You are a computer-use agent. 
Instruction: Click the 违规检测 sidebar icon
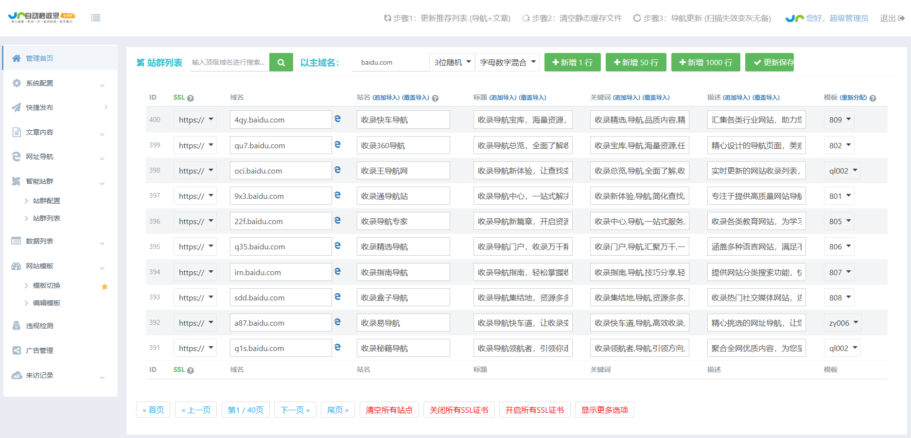[16, 325]
